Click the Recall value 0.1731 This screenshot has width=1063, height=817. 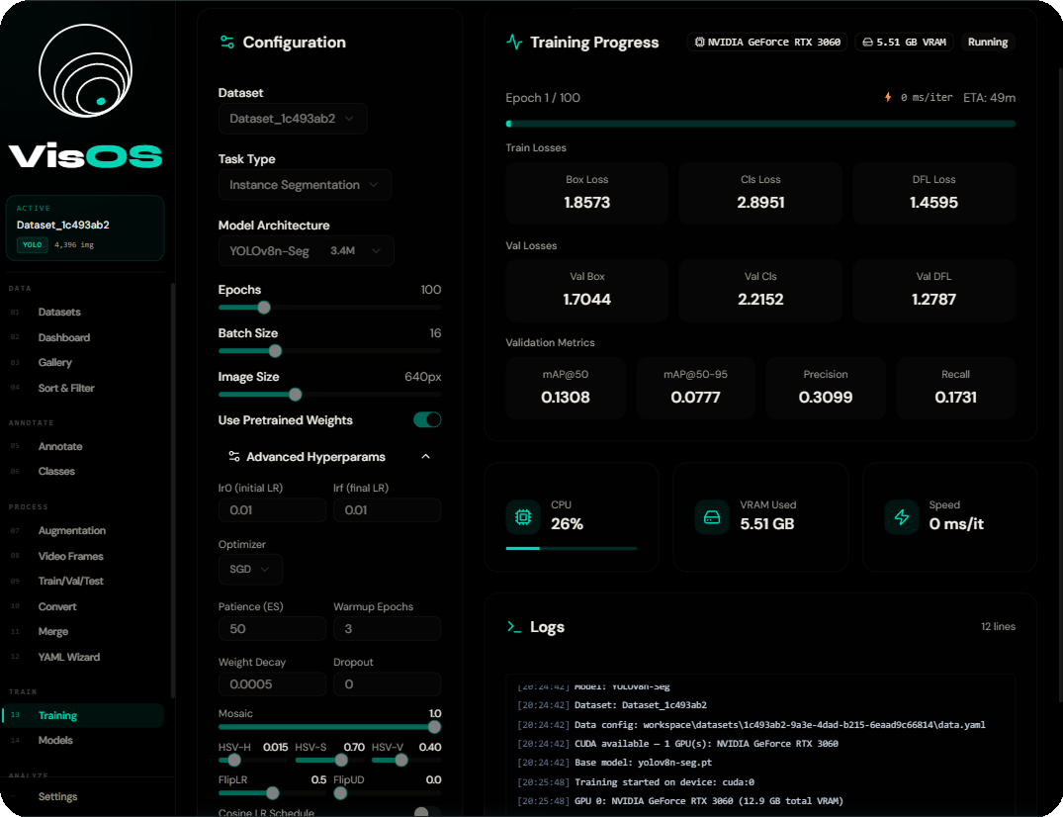956,398
